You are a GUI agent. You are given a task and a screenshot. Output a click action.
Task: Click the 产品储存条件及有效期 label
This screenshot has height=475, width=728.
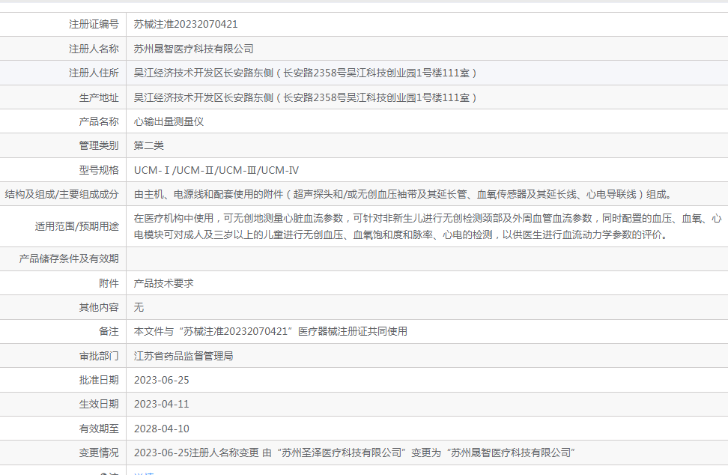pos(69,259)
